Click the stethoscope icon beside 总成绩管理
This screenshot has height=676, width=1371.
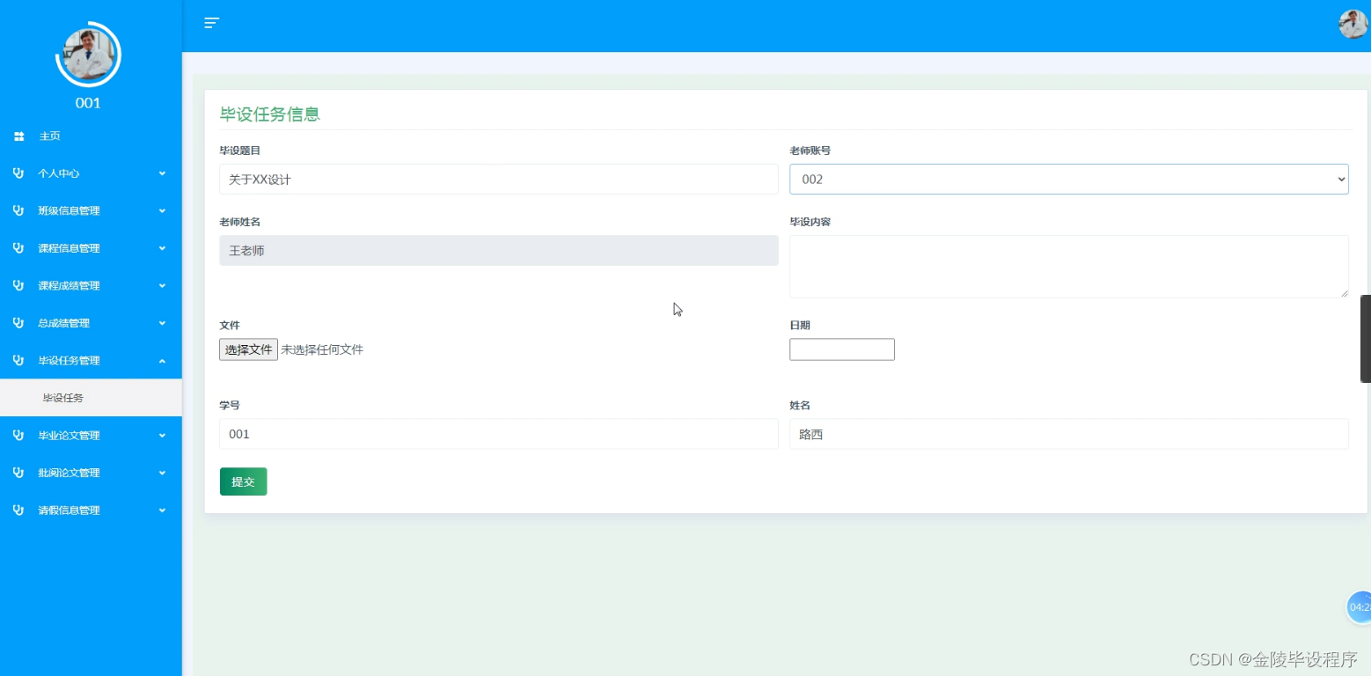click(x=18, y=323)
